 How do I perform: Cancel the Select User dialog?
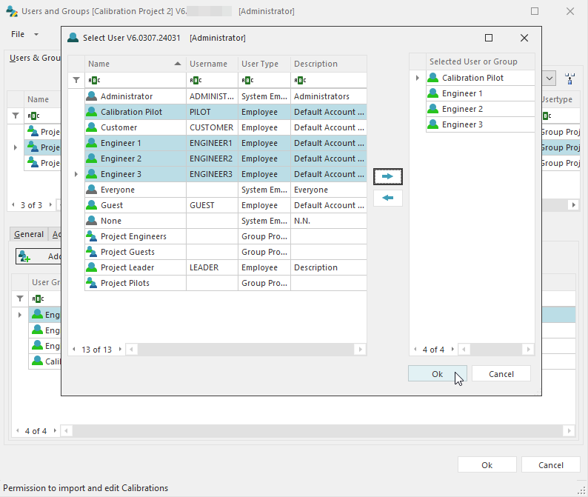coord(501,374)
